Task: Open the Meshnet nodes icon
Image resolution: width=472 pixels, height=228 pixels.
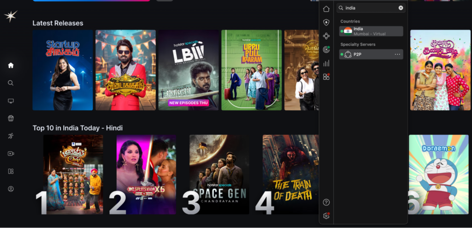Action: pos(326,36)
